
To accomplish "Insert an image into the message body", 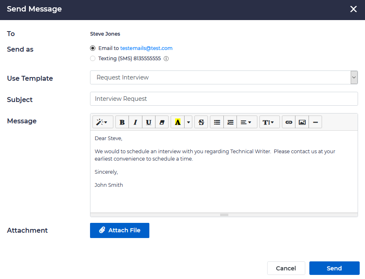I will (x=302, y=122).
